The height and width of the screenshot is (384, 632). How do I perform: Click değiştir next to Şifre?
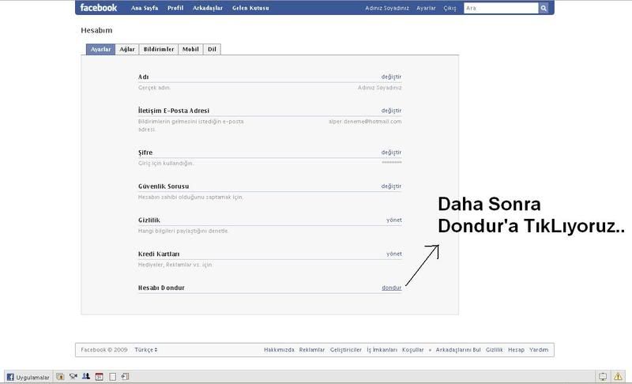pos(391,152)
